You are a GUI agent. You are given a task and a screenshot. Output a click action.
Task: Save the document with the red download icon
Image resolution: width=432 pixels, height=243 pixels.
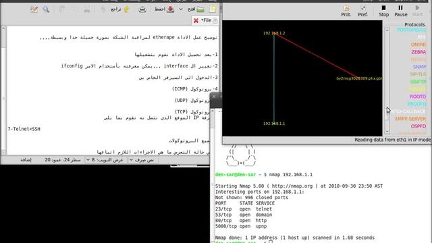pos(171,9)
